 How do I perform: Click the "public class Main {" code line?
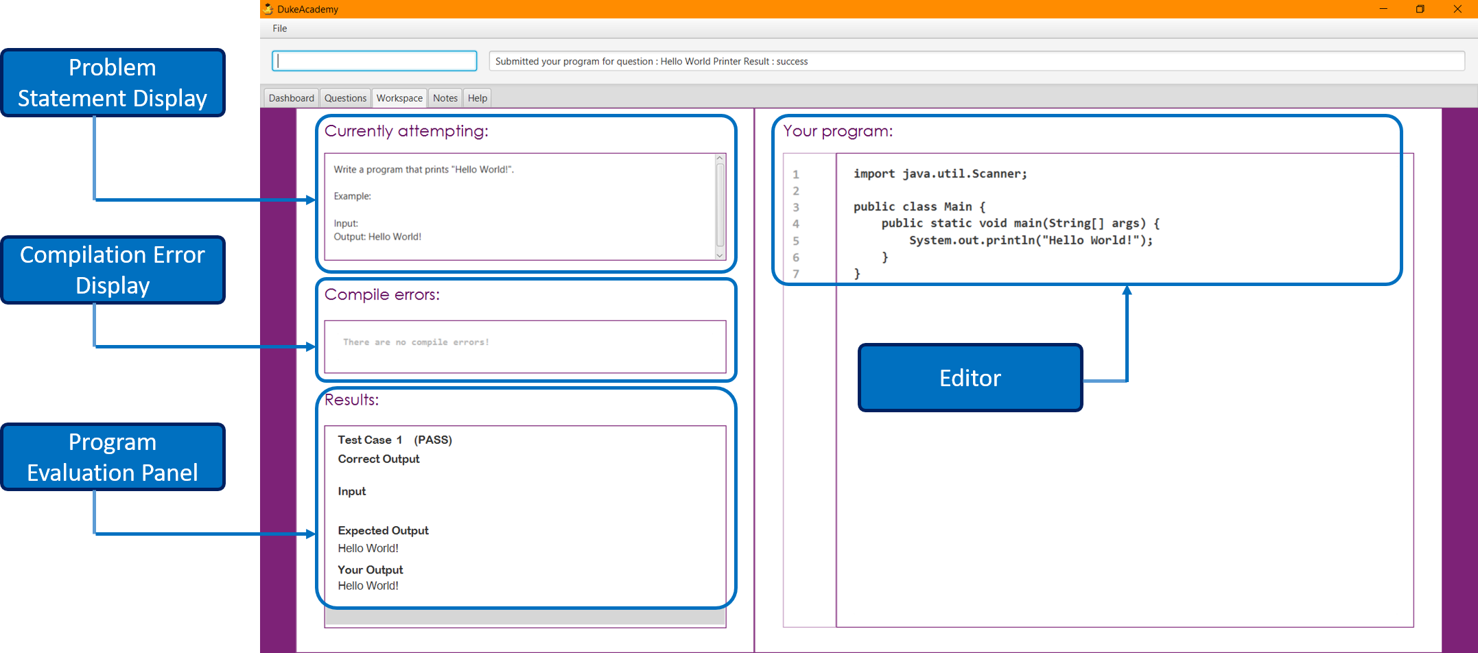pyautogui.click(x=919, y=206)
